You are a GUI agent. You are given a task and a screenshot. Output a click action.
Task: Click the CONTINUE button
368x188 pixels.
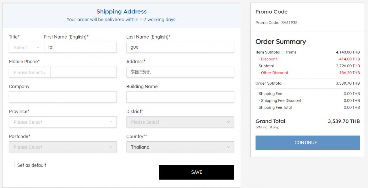click(307, 143)
